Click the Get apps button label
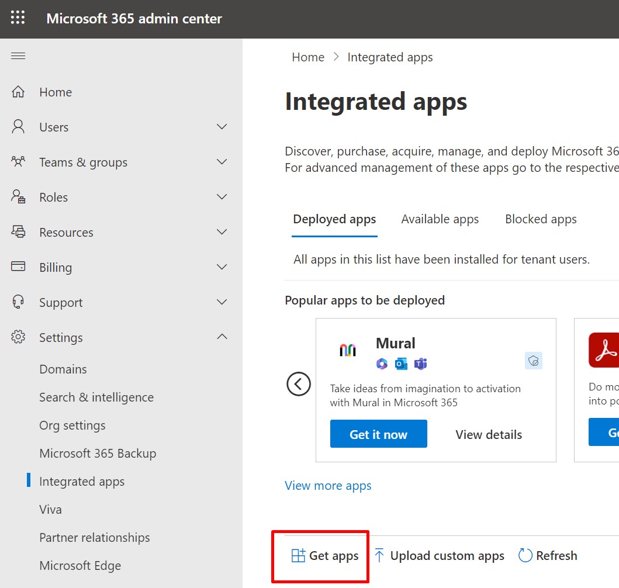The image size is (619, 588). pos(334,556)
